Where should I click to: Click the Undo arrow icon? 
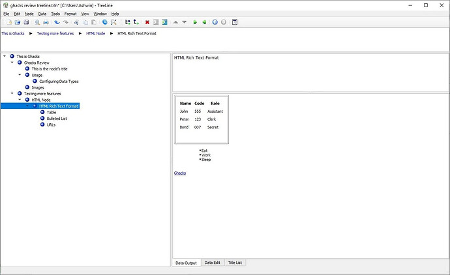[57, 22]
